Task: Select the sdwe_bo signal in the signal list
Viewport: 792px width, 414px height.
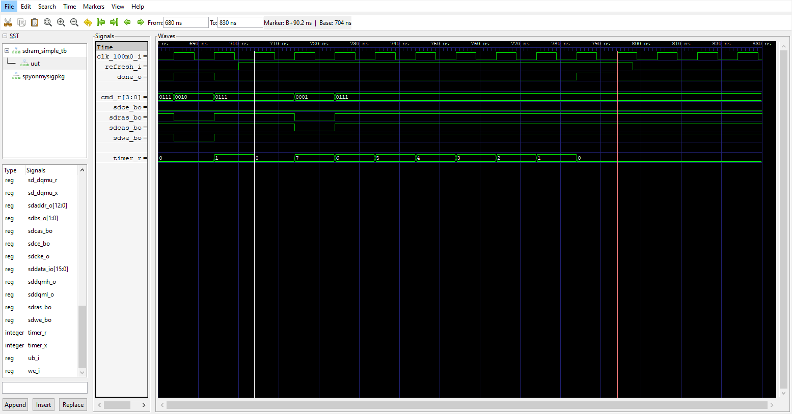Action: click(39, 319)
